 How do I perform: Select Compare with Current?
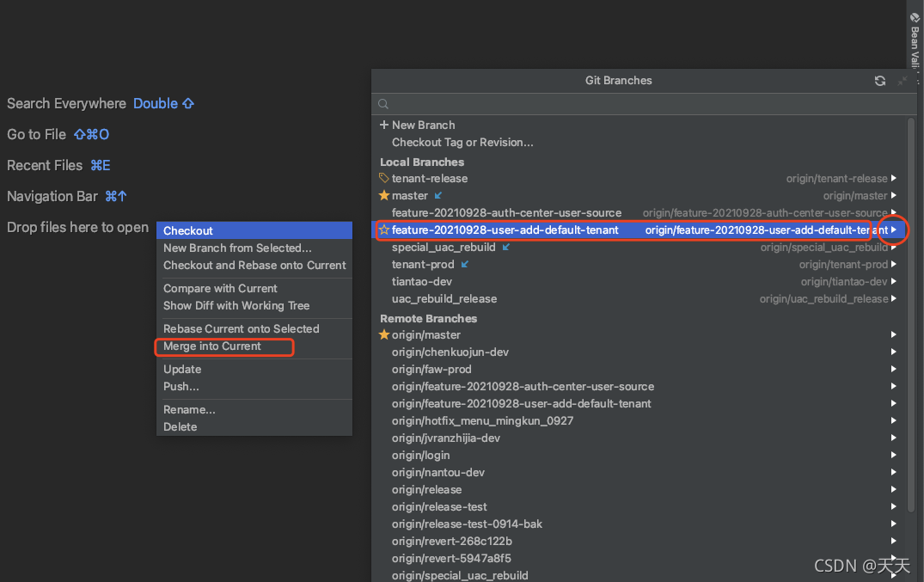click(254, 288)
